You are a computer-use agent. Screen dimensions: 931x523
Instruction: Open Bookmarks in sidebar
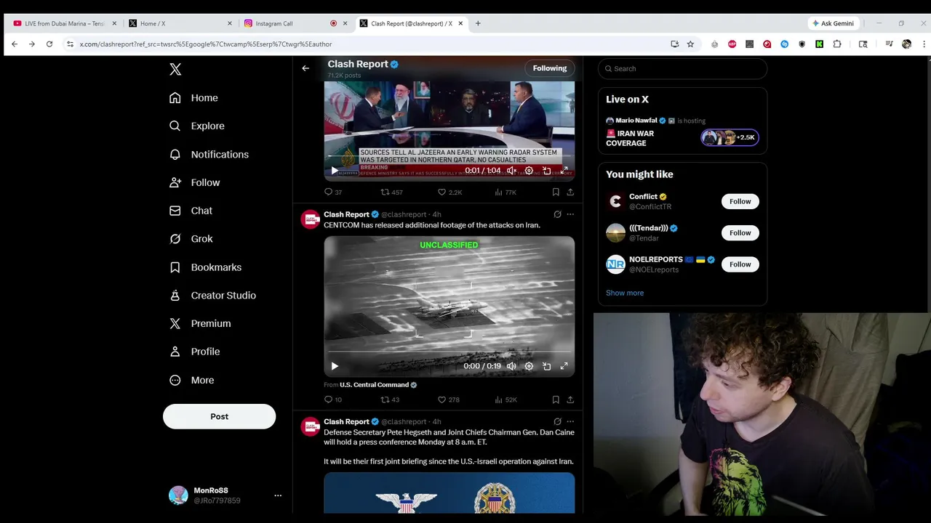[x=205, y=267]
